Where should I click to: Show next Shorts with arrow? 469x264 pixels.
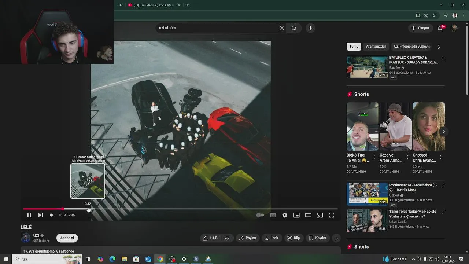(x=444, y=132)
